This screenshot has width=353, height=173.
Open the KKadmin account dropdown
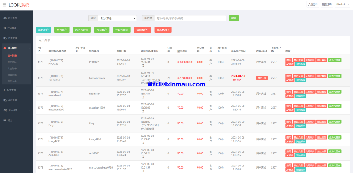(343, 4)
